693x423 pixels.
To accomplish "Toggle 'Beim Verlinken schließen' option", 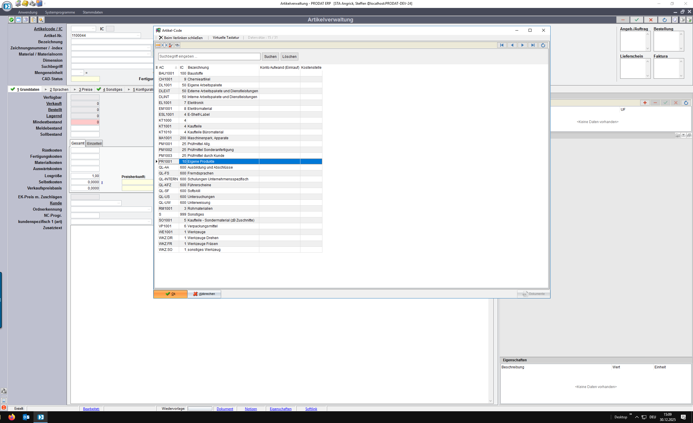I will pyautogui.click(x=181, y=38).
